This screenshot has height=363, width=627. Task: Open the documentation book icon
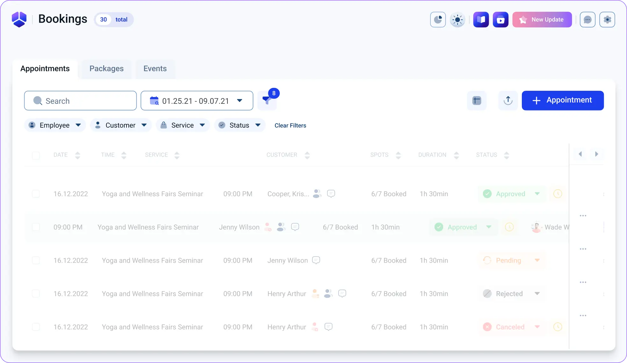click(x=481, y=20)
